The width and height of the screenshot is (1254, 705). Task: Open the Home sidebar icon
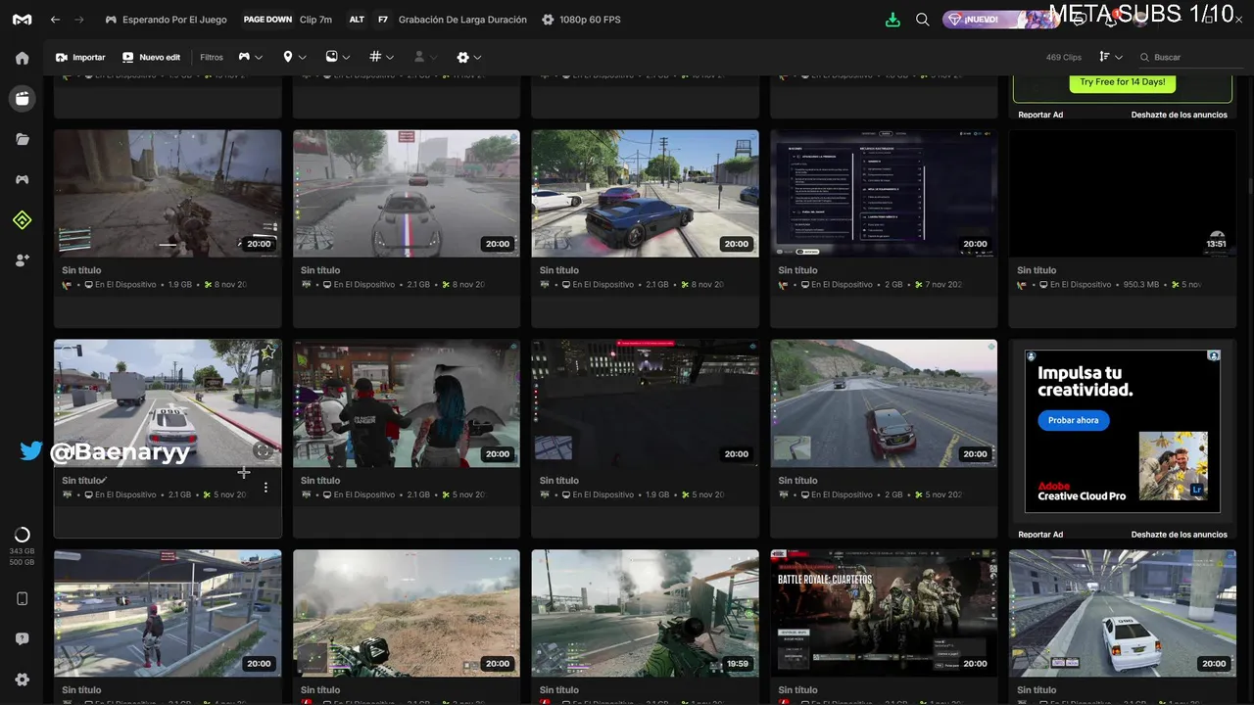pyautogui.click(x=22, y=58)
